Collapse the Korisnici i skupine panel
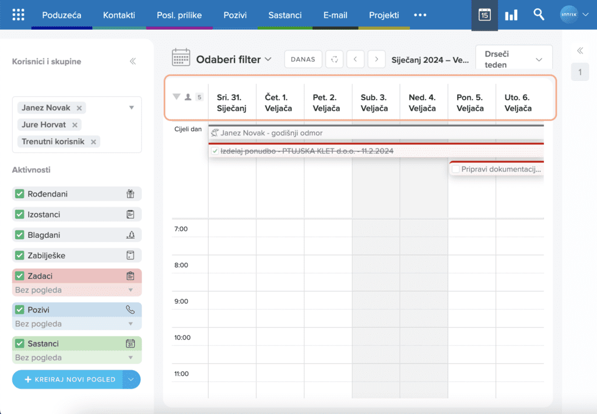 pos(133,61)
